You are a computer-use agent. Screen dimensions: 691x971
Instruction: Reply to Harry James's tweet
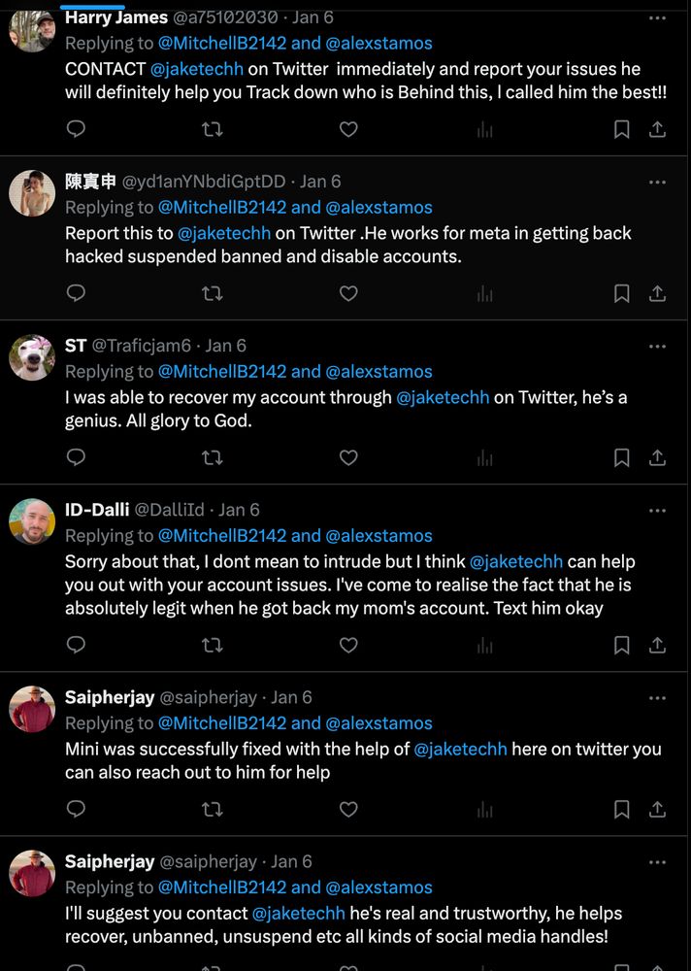(76, 129)
